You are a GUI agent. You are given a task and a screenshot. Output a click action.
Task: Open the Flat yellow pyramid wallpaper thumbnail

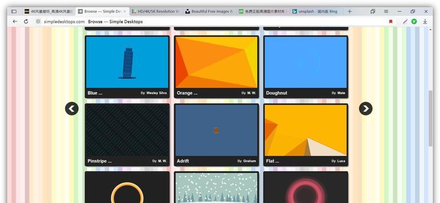[x=305, y=130]
